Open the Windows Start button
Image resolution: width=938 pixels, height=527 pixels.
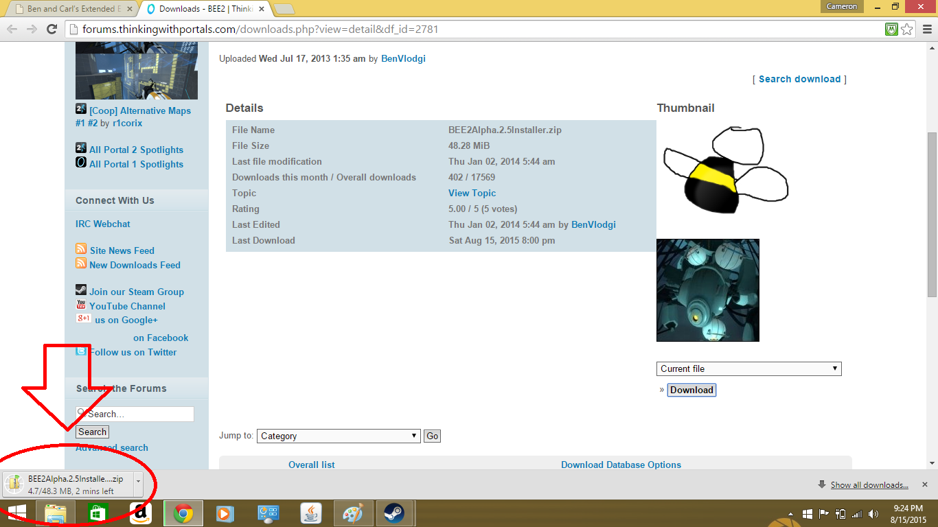(x=16, y=513)
